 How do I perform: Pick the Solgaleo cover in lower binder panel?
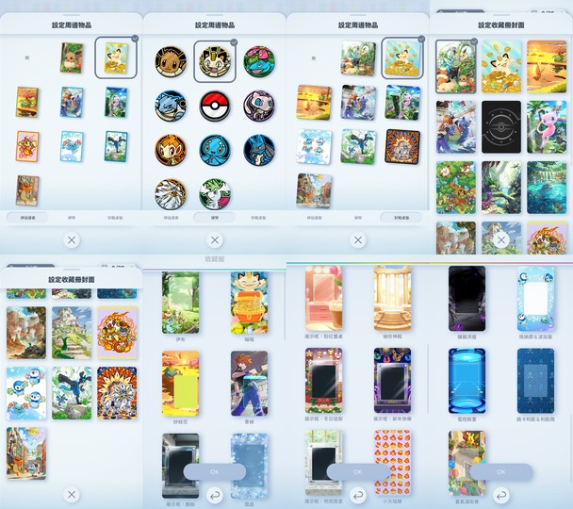tap(117, 393)
